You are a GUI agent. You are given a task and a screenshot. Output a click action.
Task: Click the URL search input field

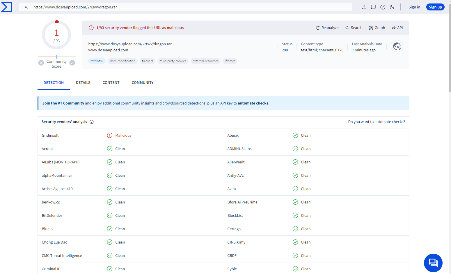186,7
